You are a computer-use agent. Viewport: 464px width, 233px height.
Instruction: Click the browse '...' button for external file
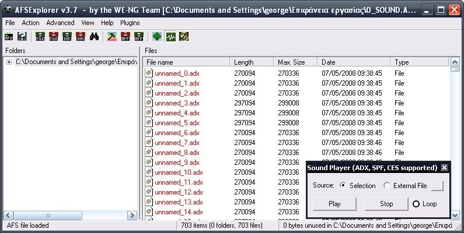437,185
